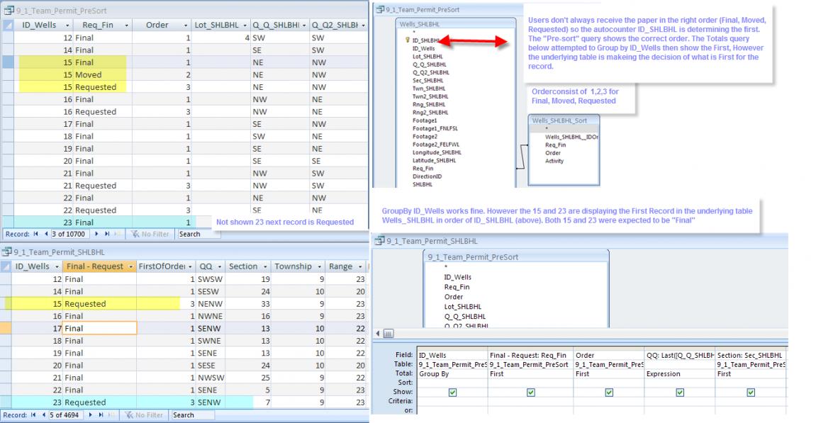Click record number box showing 3 of 10700
The height and width of the screenshot is (423, 816).
69,234
